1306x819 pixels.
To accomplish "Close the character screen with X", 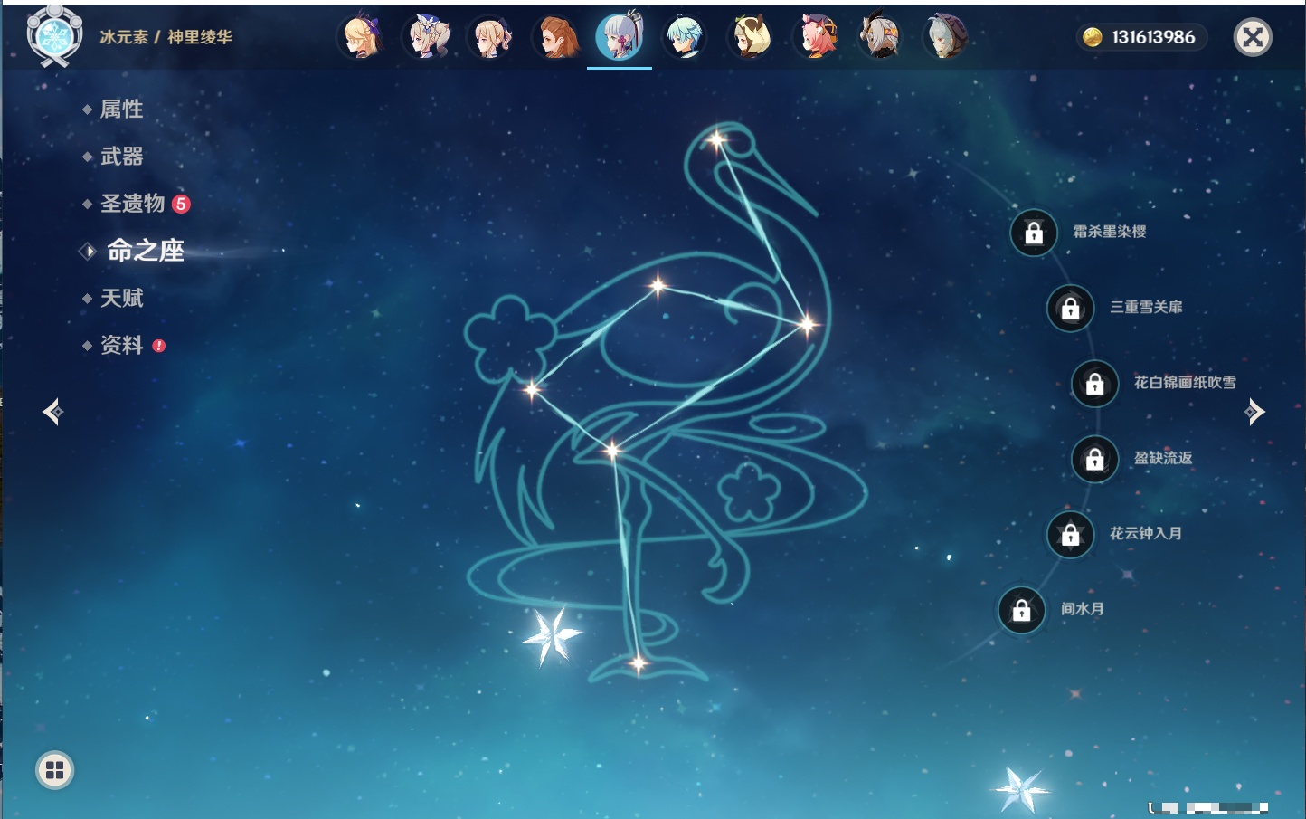I will [x=1253, y=37].
